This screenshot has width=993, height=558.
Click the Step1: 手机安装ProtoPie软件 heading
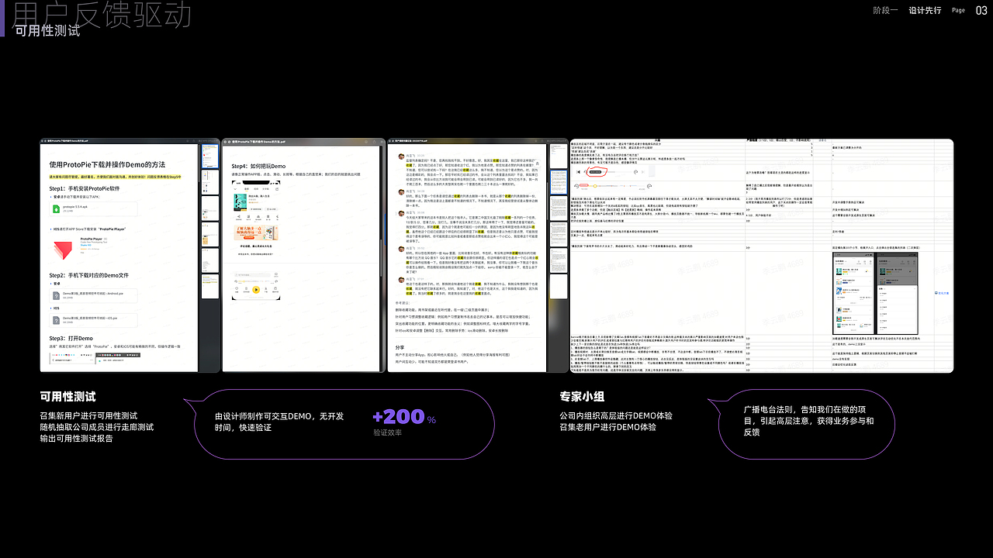coord(85,188)
